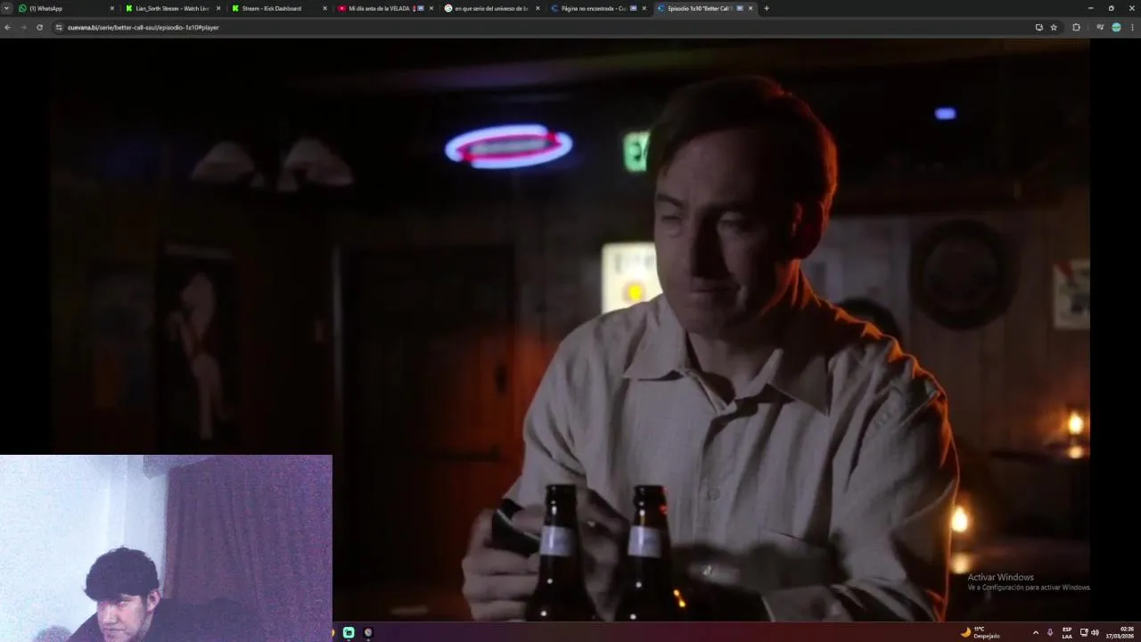
Task: Open the Stream - Kick Dashboard tab
Action: tap(278, 8)
